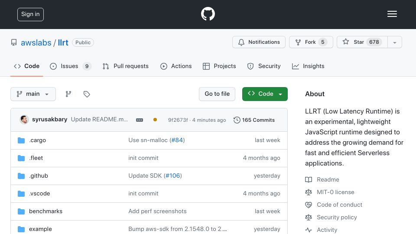Image resolution: width=416 pixels, height=234 pixels.
Task: Click the .cargo "last week" timestamp
Action: click(x=267, y=140)
